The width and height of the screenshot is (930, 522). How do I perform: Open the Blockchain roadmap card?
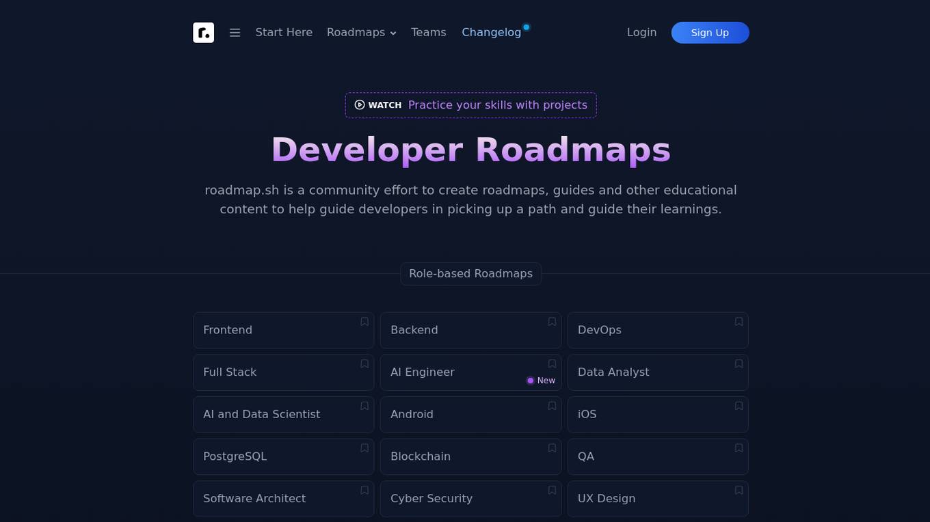click(x=470, y=456)
